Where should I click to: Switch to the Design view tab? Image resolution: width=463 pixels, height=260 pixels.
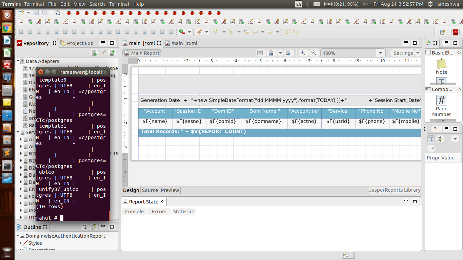131,190
